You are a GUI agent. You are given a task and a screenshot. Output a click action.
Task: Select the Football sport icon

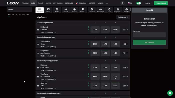click(x=57, y=10)
